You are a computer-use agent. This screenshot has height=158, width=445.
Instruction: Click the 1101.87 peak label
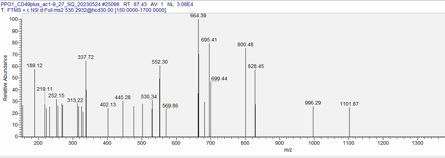[349, 104]
